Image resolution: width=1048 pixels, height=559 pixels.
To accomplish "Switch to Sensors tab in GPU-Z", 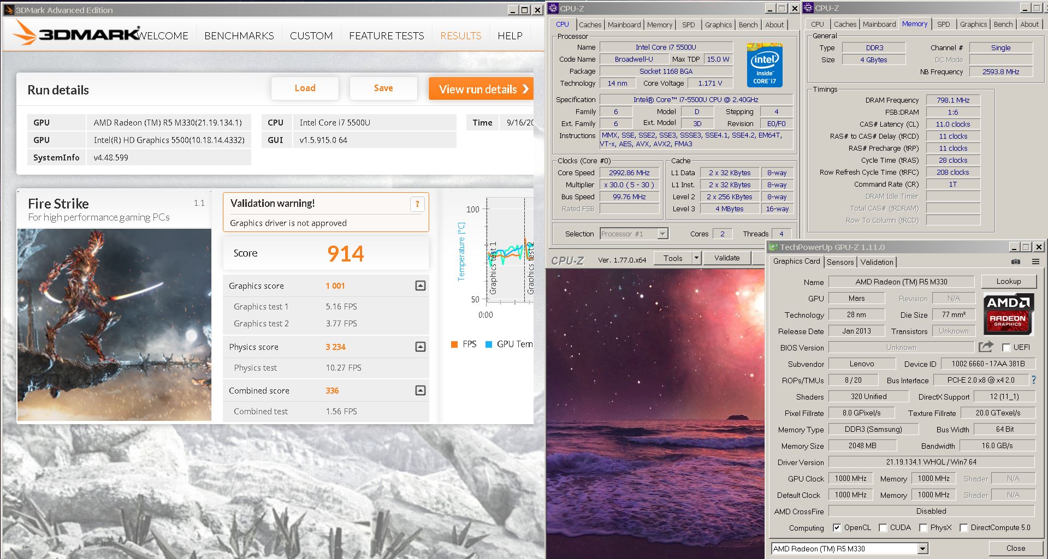I will 840,262.
